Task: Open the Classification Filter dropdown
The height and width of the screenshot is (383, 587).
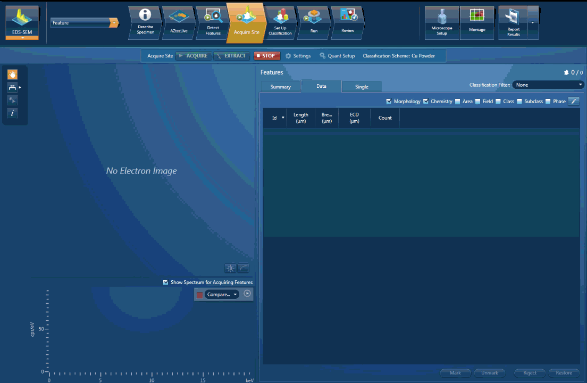Action: point(548,85)
